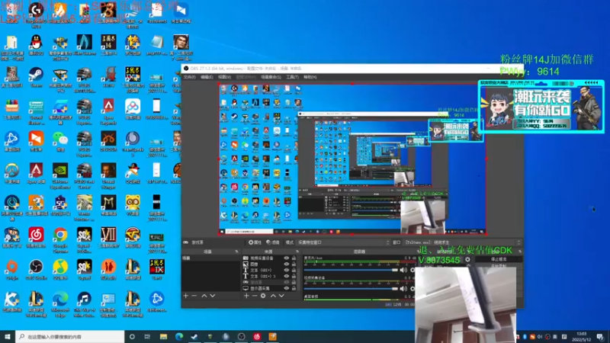The image size is (610, 343).
Task: Select the Alien Swarm desktop icon
Action: 84,45
